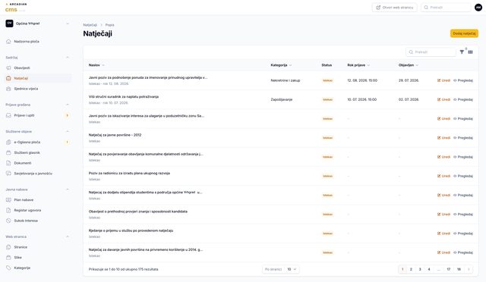486x282 pixels.
Task: Open the Po stranici page-size dropdown
Action: (x=292, y=269)
